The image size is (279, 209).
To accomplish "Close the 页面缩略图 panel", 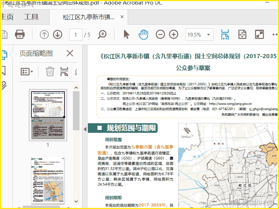I will coord(70,53).
